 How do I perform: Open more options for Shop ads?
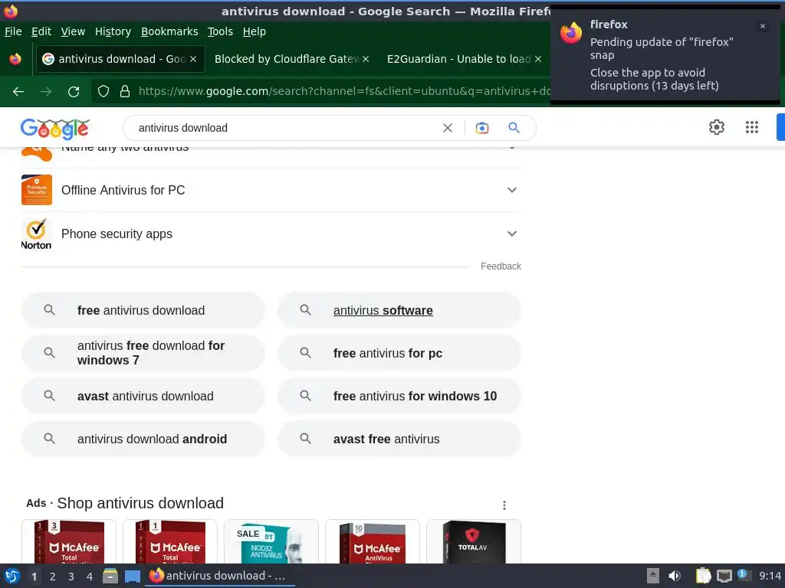point(504,505)
